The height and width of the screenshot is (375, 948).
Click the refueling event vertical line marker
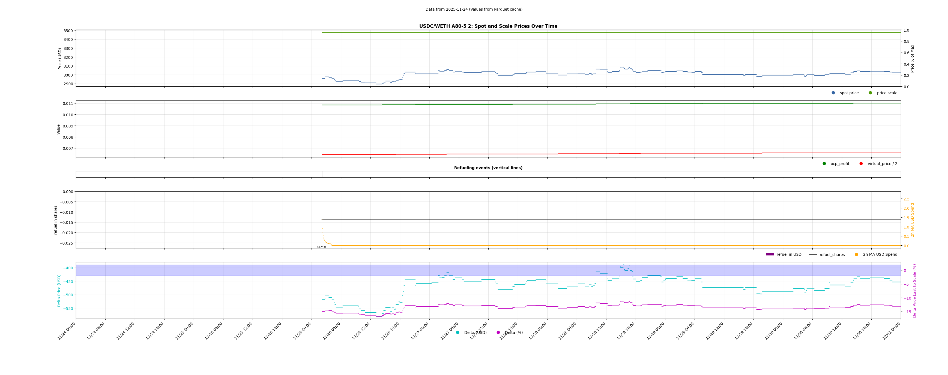(322, 175)
